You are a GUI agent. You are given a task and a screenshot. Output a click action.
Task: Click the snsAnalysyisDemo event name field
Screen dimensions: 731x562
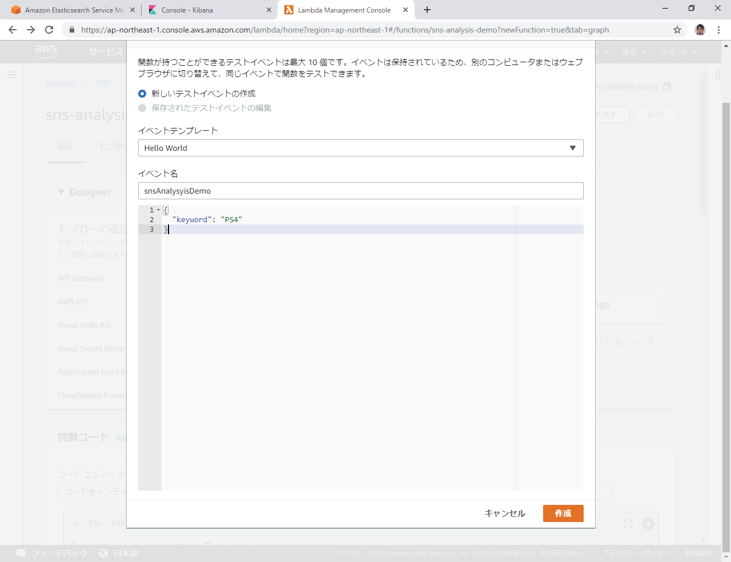360,191
